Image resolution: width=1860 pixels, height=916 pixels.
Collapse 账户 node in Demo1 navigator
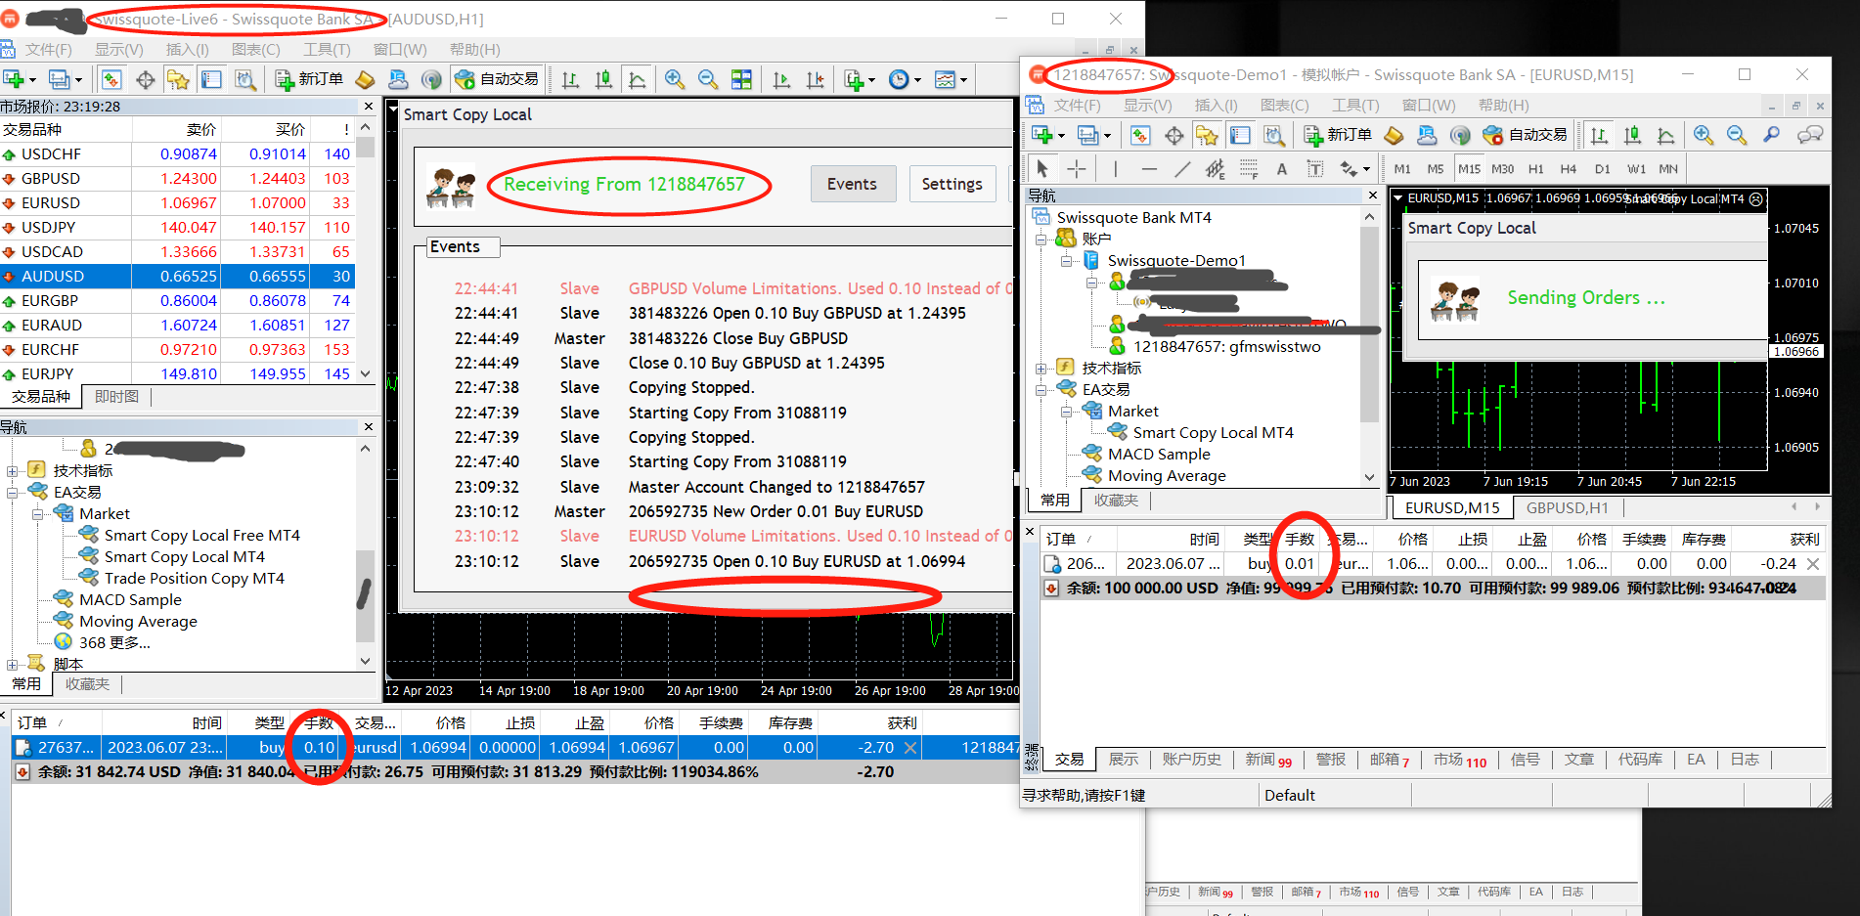(x=1041, y=240)
